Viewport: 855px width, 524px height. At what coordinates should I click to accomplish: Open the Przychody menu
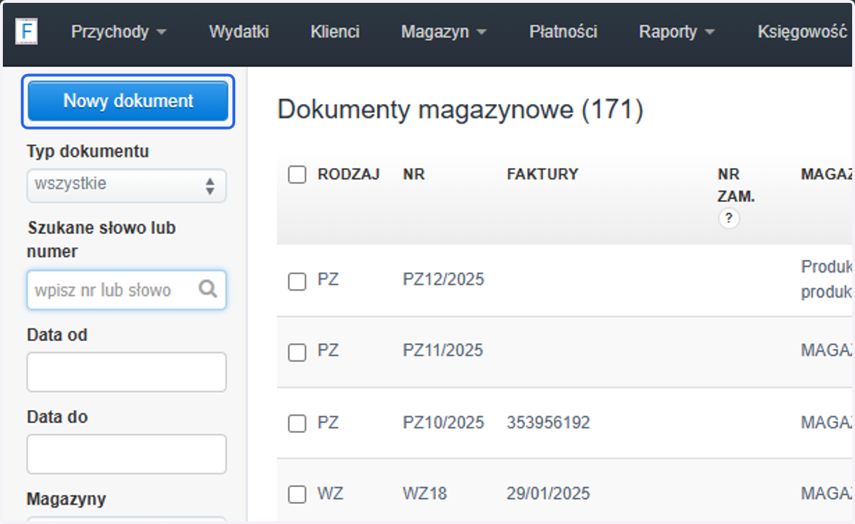[118, 32]
